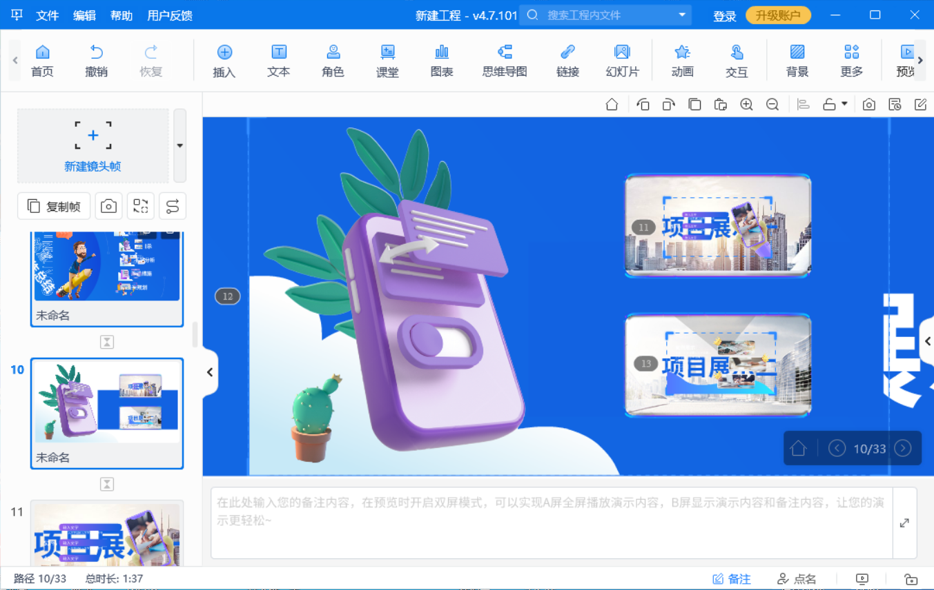Click the canvas toolbar edit pencil icon
The image size is (934, 590).
pyautogui.click(x=920, y=105)
